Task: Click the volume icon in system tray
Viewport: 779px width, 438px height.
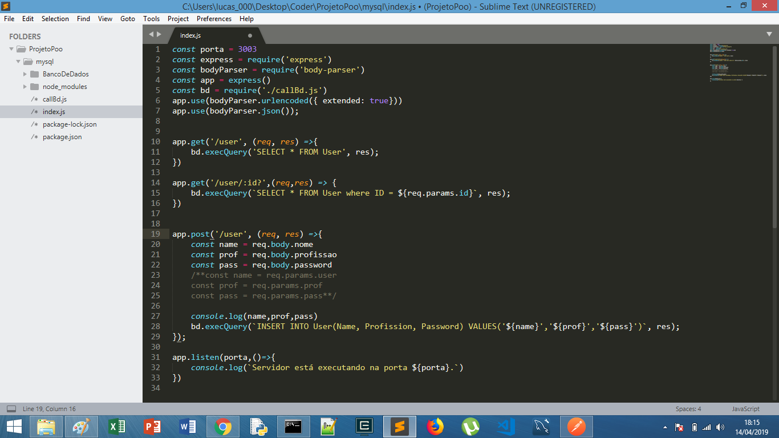Action: click(720, 427)
